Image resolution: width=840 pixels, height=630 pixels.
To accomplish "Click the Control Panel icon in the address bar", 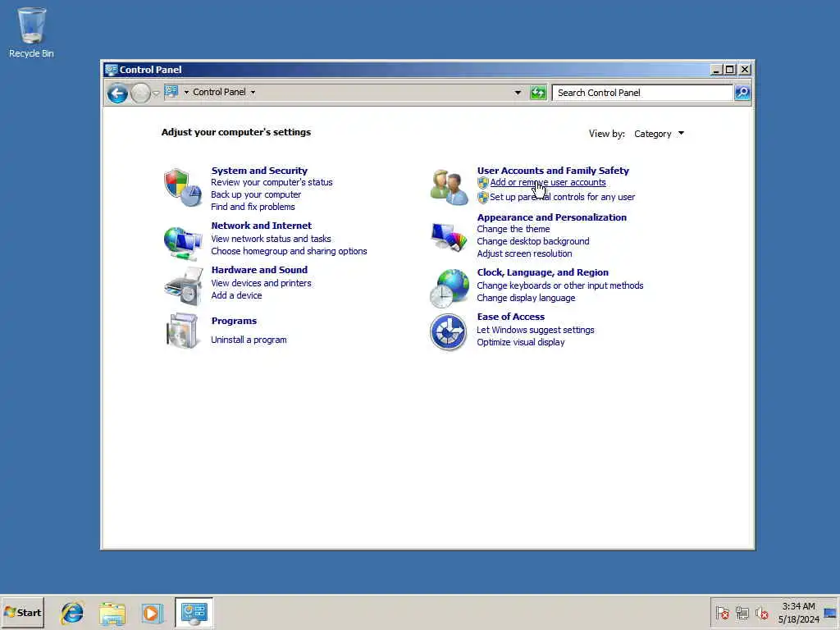I will click(x=171, y=92).
